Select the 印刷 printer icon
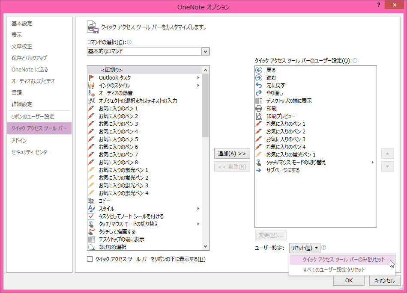The width and height of the screenshot is (407, 293). point(259,108)
